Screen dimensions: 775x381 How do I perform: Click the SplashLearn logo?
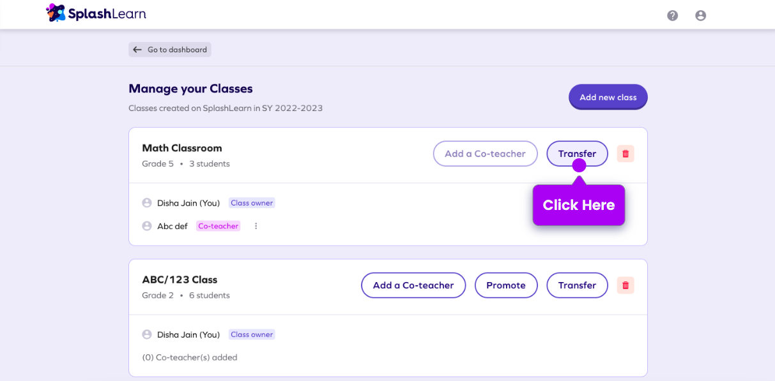pyautogui.click(x=96, y=13)
